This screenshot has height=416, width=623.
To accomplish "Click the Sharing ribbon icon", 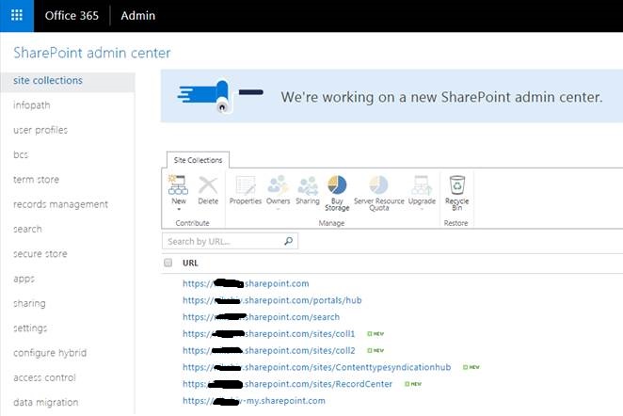I will [x=308, y=185].
